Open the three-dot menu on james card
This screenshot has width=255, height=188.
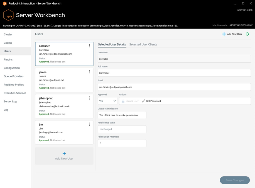tap(89, 72)
